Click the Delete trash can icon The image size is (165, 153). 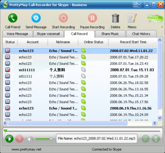point(116,18)
